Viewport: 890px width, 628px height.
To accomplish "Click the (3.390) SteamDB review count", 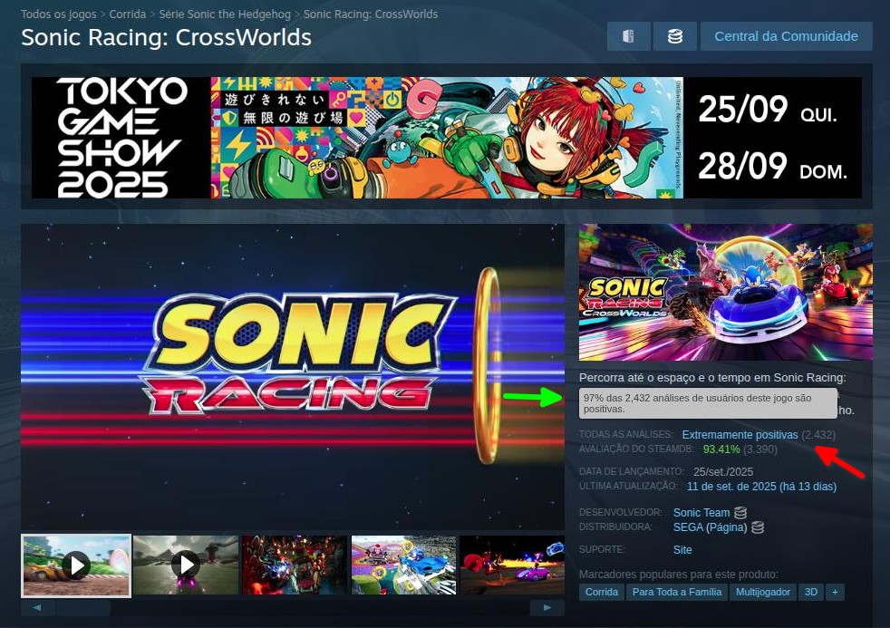I will pyautogui.click(x=760, y=449).
